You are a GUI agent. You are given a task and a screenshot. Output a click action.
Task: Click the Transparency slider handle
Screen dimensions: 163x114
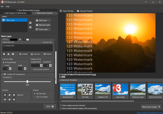[27, 81]
